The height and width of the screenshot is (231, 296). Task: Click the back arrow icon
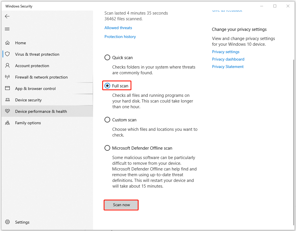point(7,16)
